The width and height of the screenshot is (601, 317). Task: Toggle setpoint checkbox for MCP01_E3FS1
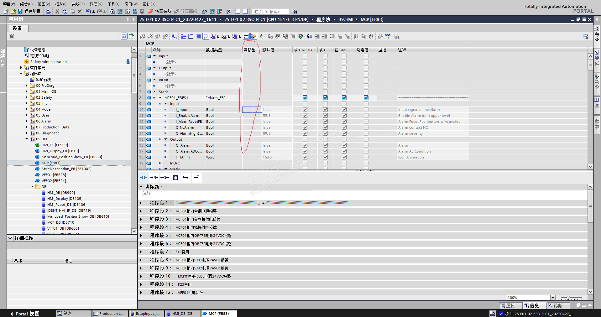[366, 98]
